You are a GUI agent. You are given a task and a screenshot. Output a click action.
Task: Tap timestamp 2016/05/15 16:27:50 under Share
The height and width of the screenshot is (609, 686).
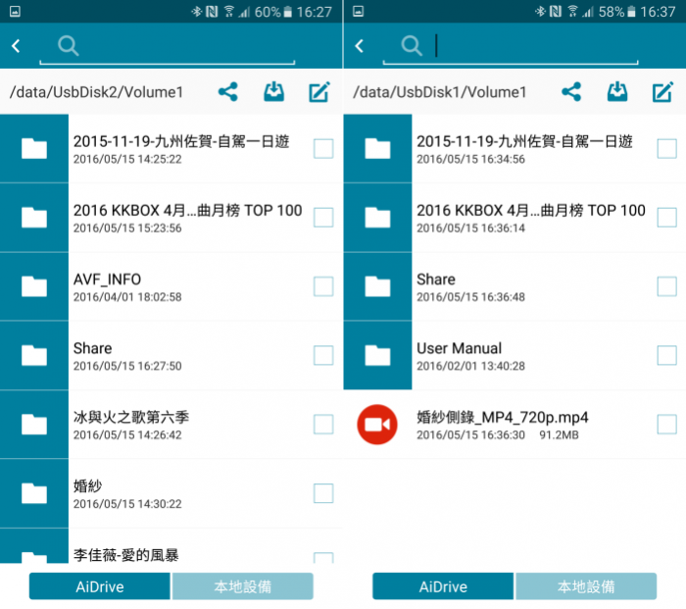tap(127, 366)
